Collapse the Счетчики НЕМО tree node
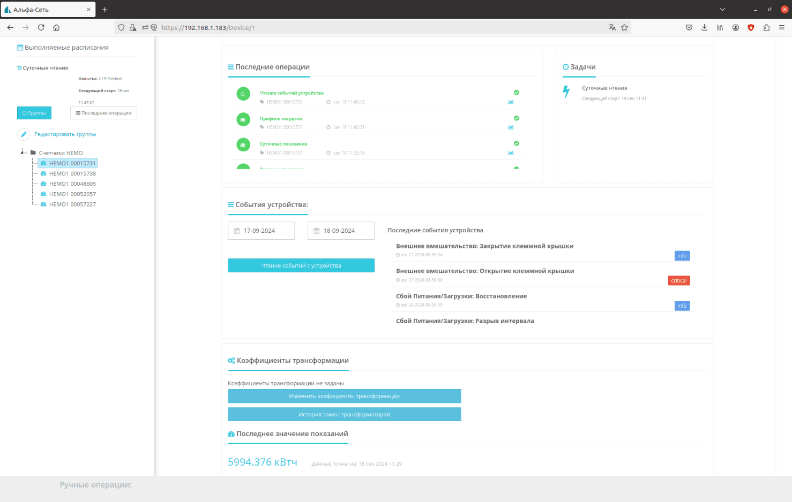This screenshot has width=792, height=502. tap(23, 152)
